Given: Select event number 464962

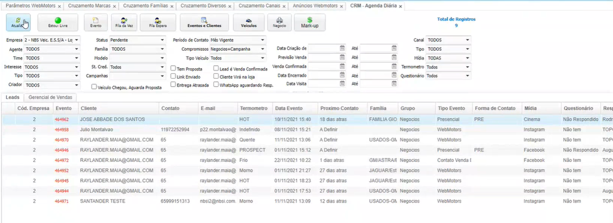Looking at the screenshot, I should pos(62,119).
